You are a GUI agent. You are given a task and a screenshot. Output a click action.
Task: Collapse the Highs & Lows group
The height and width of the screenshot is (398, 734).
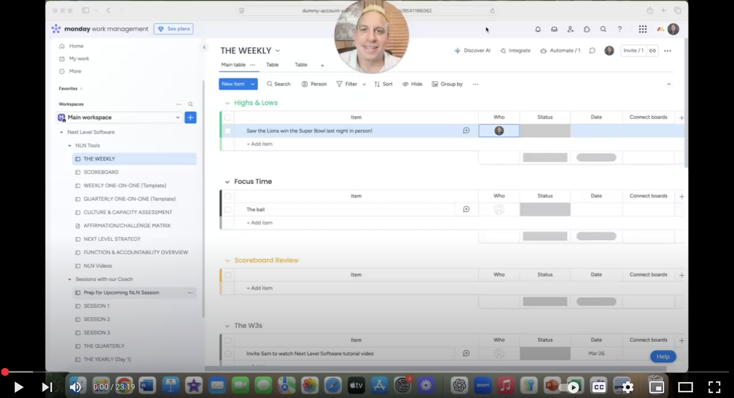tap(227, 103)
